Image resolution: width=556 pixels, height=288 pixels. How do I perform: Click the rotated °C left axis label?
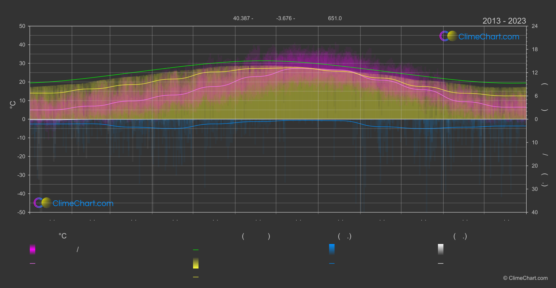tap(13, 105)
